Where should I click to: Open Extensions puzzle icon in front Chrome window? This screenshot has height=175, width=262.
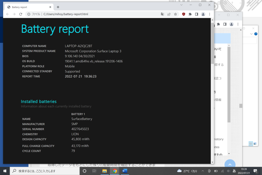[190, 14]
